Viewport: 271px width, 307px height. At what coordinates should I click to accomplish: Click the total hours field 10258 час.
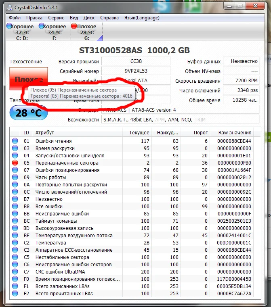(241, 100)
